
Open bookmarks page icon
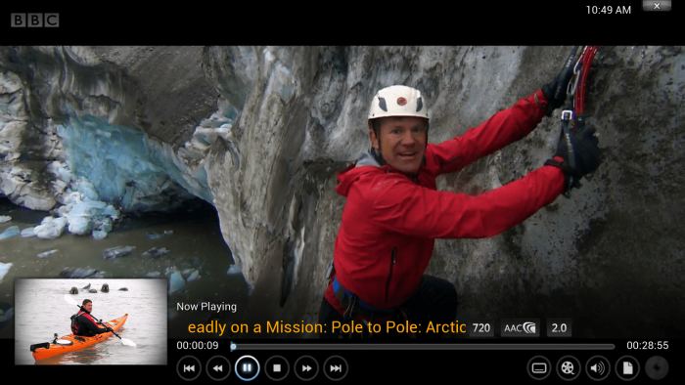pyautogui.click(x=627, y=368)
